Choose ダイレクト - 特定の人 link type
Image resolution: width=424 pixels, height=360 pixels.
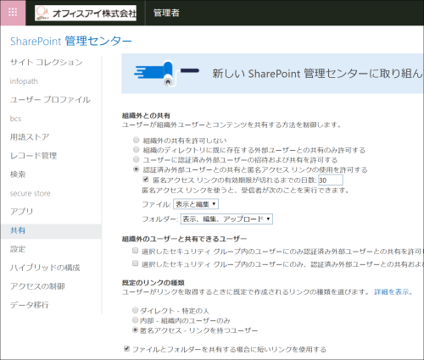point(135,310)
